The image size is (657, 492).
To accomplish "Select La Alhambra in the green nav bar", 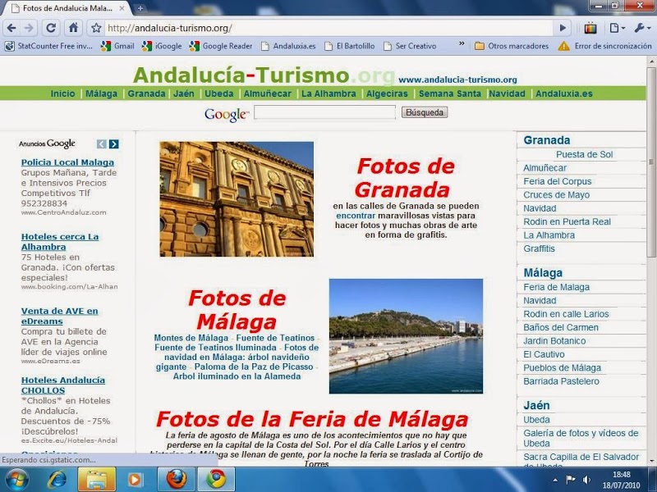I will [328, 93].
